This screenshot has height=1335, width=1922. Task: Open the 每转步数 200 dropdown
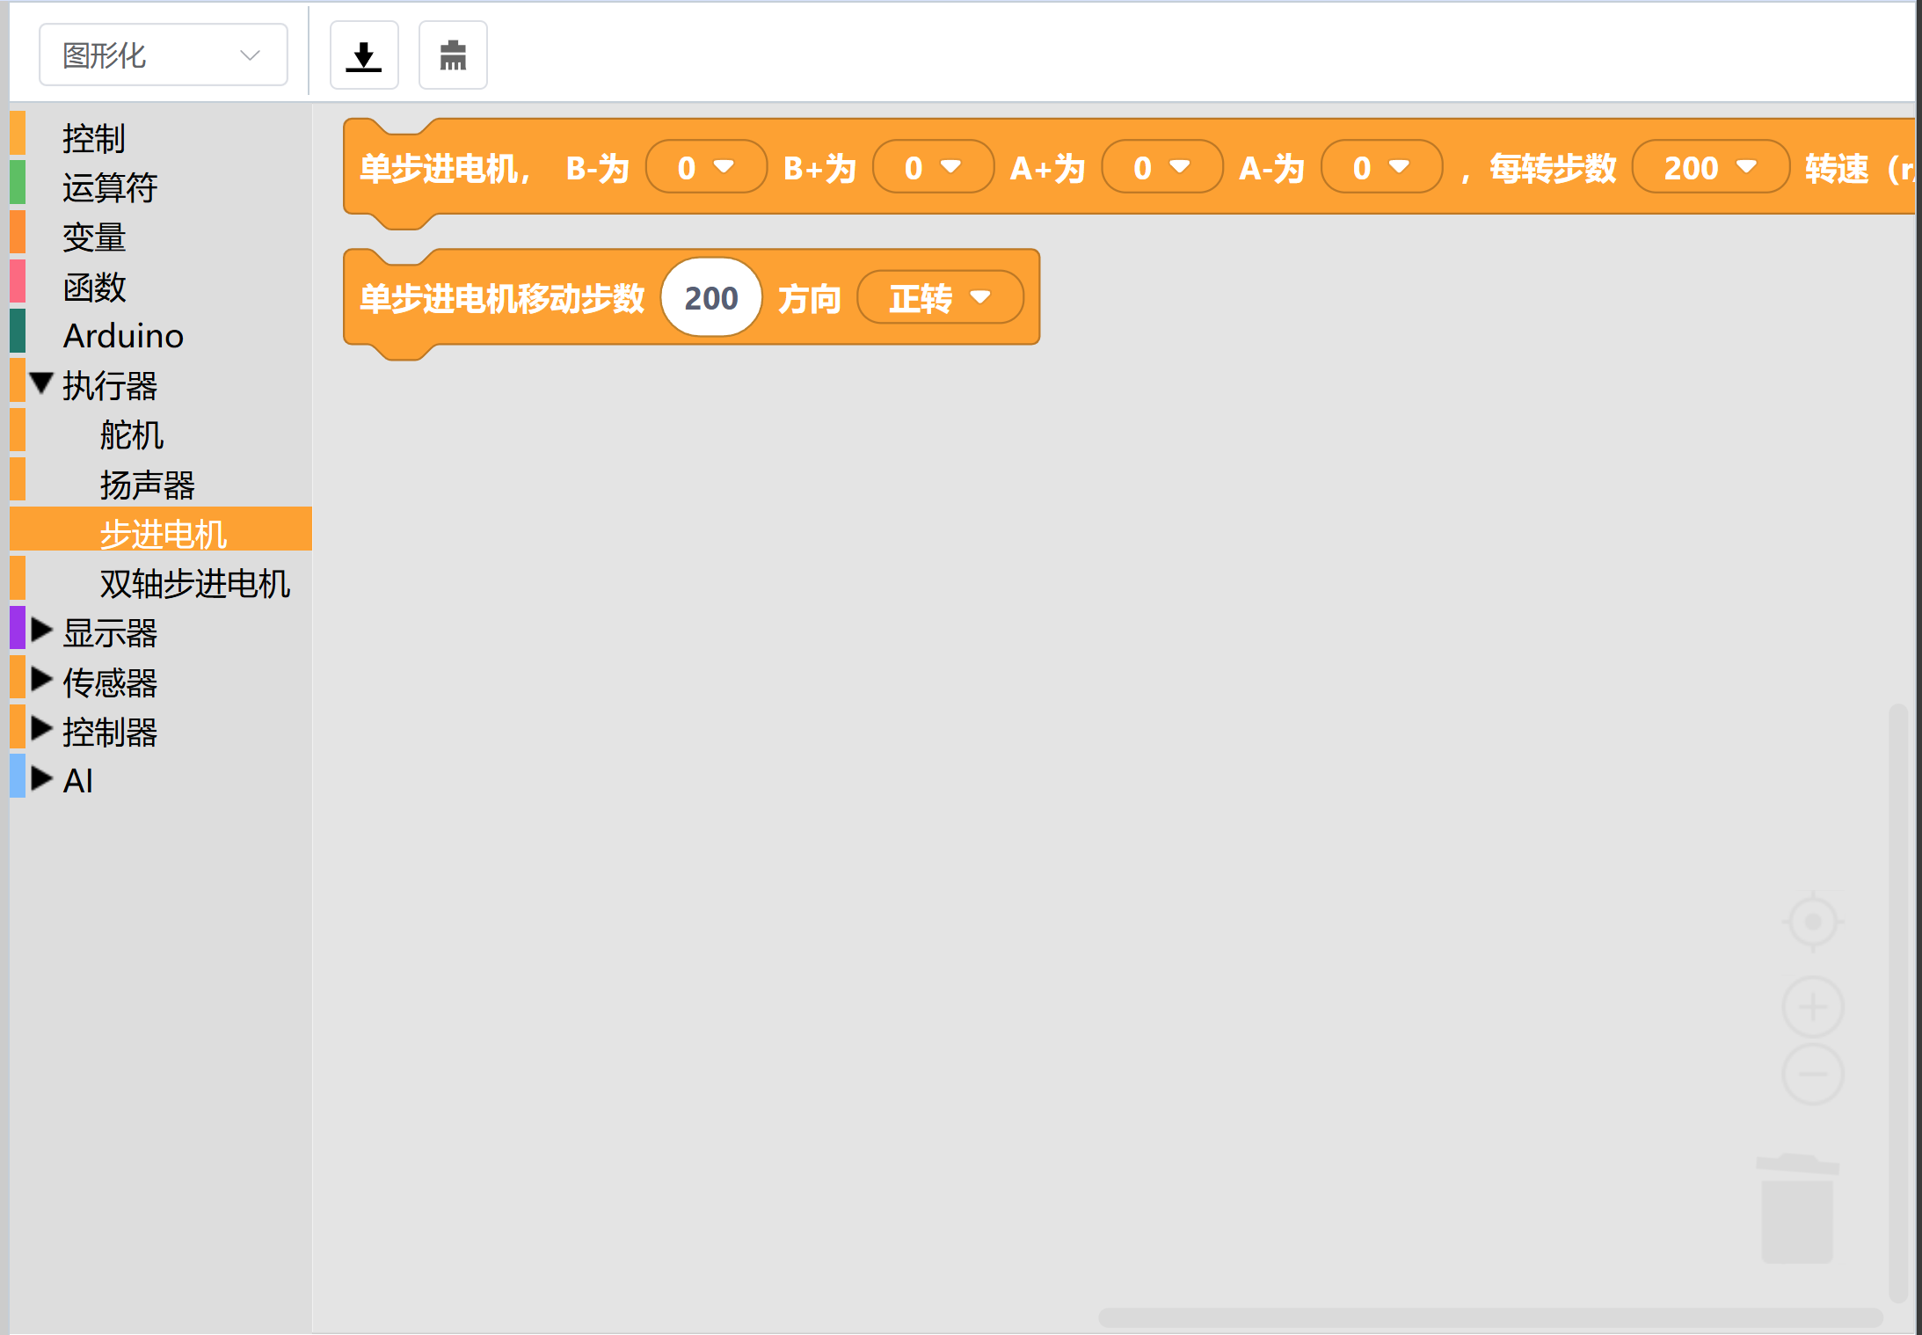pyautogui.click(x=1710, y=167)
